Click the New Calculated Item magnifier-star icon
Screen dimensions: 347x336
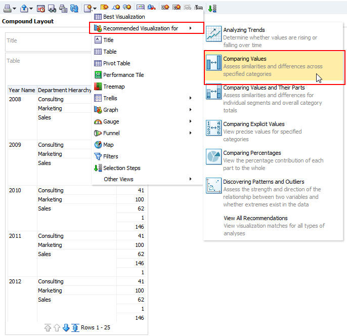pyautogui.click(x=116, y=8)
